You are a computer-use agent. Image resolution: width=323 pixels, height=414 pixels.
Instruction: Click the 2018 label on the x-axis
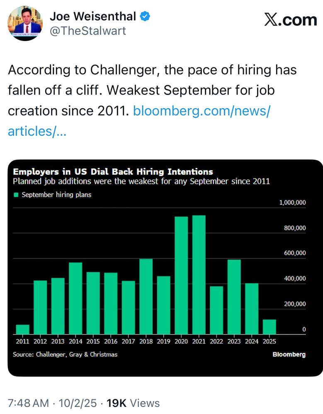click(146, 342)
